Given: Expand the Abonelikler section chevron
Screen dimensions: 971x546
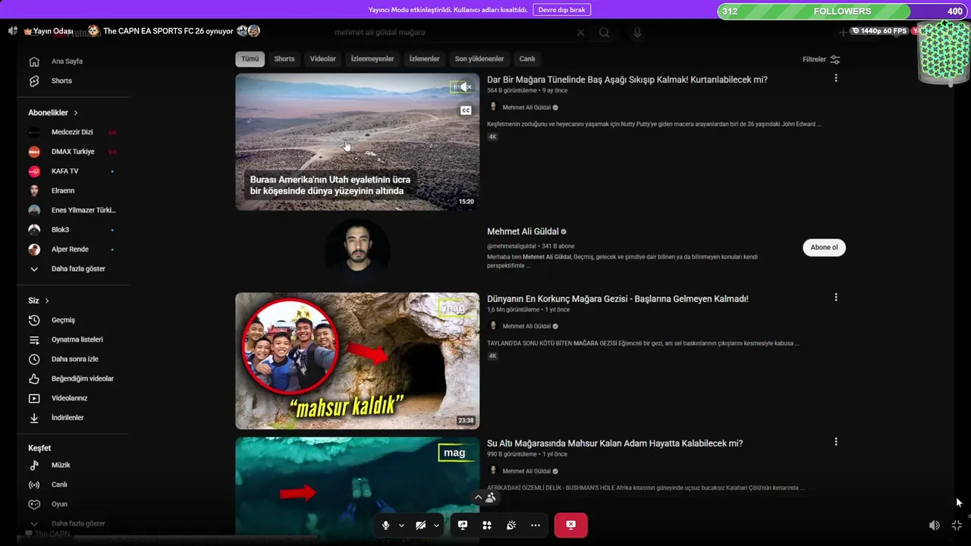Looking at the screenshot, I should click(x=76, y=113).
